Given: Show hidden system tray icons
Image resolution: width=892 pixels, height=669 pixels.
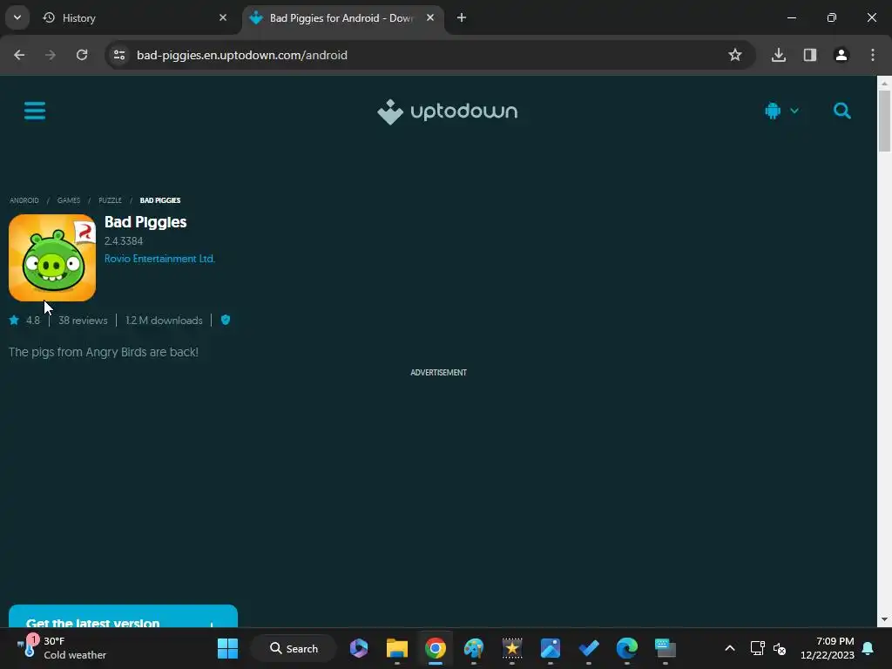Looking at the screenshot, I should (730, 648).
